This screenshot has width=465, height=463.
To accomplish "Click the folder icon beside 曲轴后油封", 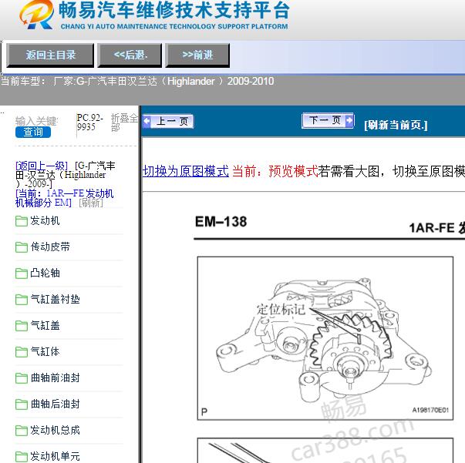I will tap(22, 404).
